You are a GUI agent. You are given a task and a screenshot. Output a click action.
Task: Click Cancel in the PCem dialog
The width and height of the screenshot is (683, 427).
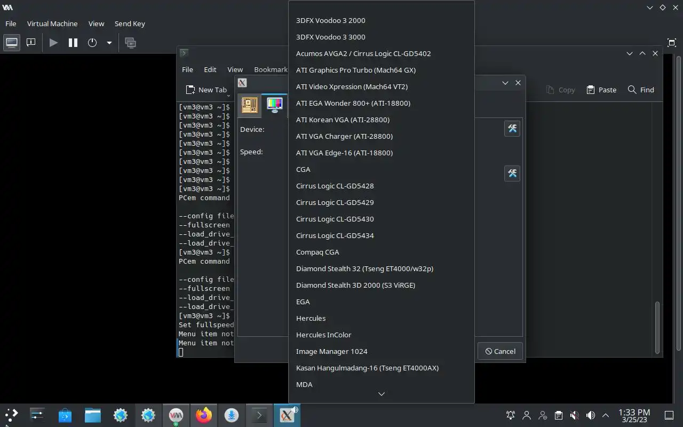(500, 351)
